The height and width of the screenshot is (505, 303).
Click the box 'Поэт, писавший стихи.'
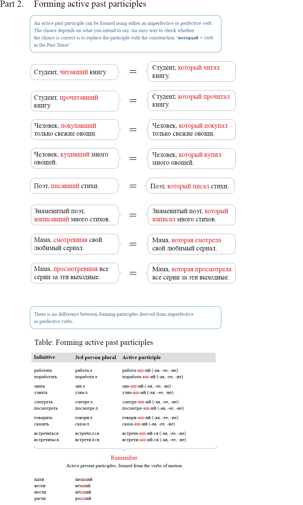[74, 186]
